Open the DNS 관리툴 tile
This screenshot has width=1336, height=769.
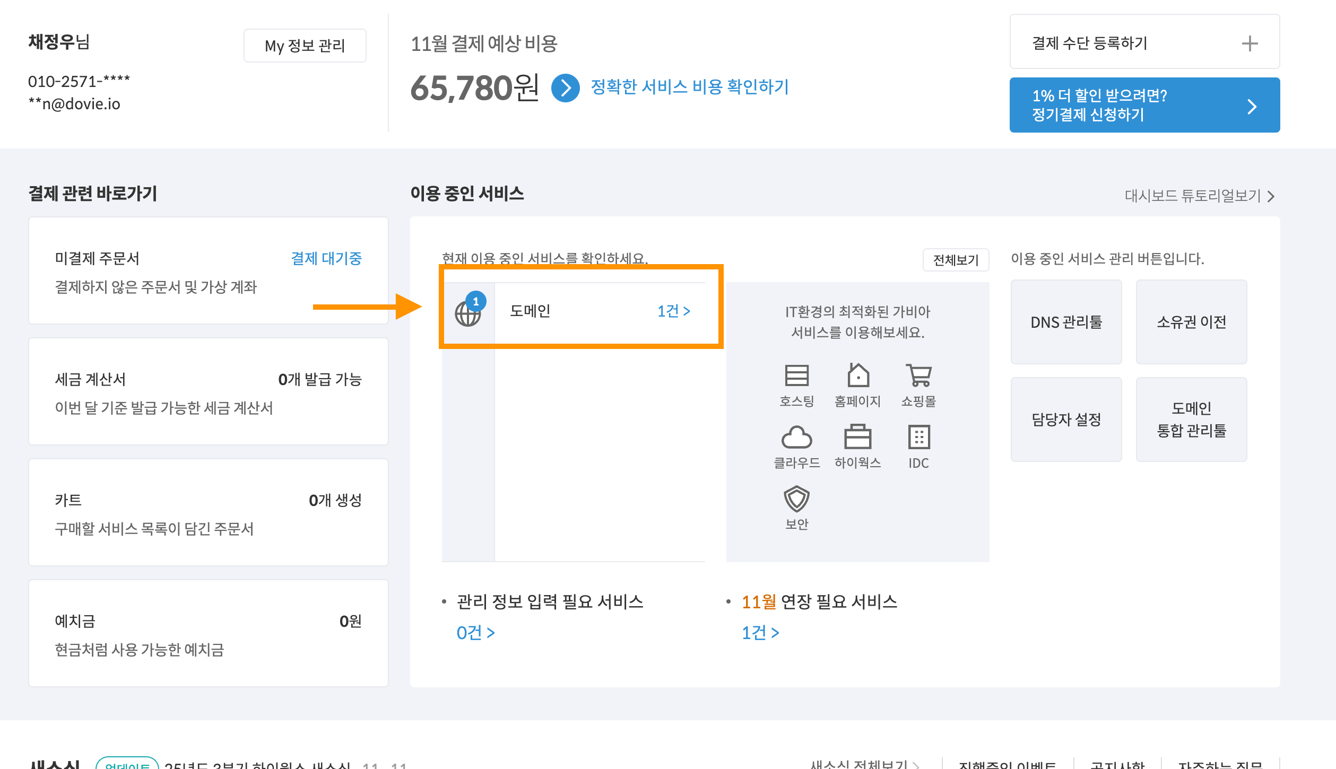pos(1066,322)
